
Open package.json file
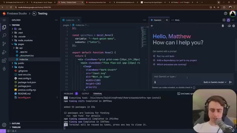click(x=24, y=86)
